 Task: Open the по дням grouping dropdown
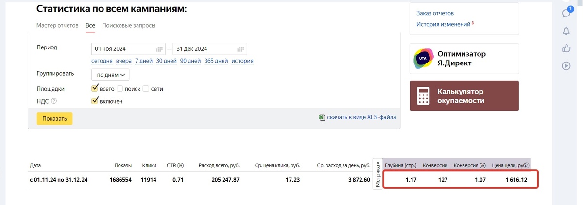(x=110, y=75)
